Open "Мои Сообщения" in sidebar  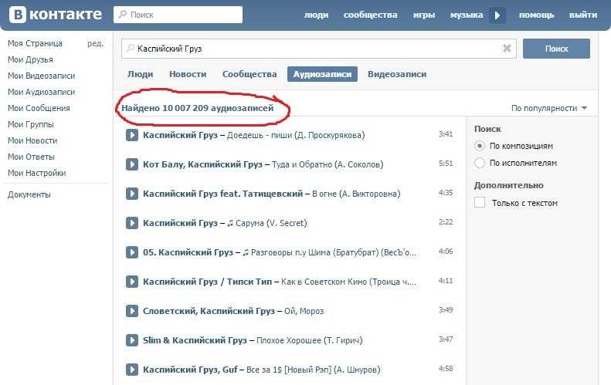point(39,108)
